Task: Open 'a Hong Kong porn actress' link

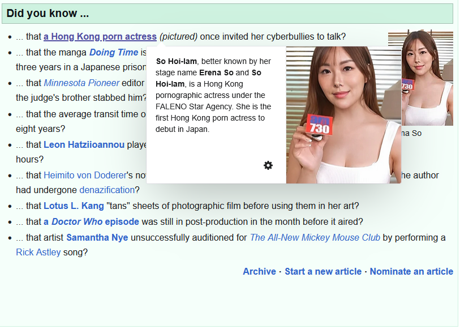Action: coord(100,37)
